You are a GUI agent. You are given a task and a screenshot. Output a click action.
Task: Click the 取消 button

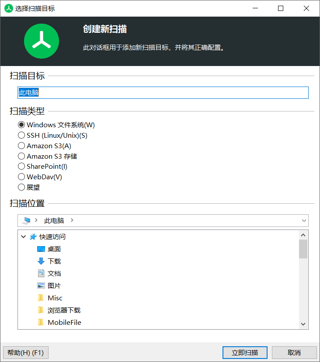coord(294,352)
